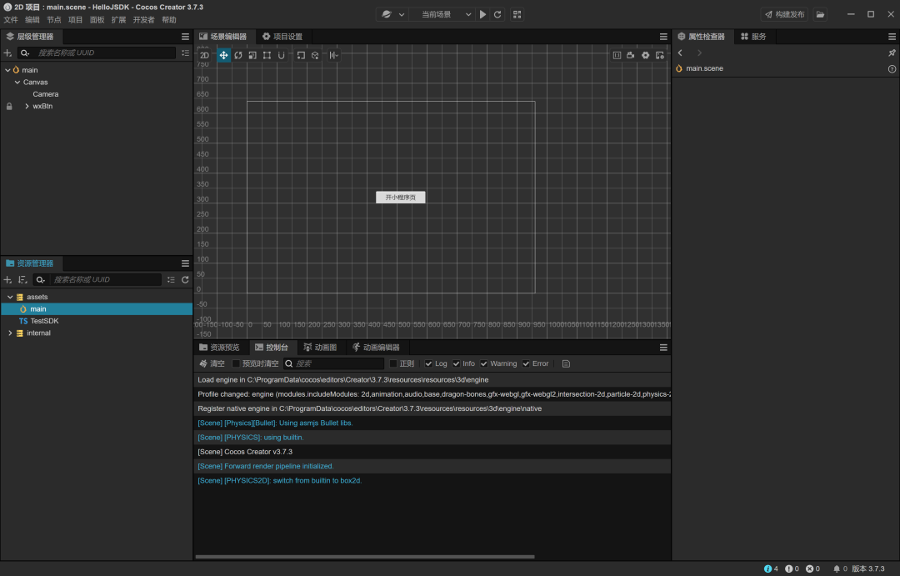Open the 扩展 menu
This screenshot has height=576, width=900.
point(118,20)
